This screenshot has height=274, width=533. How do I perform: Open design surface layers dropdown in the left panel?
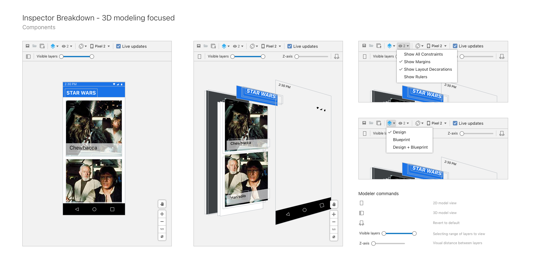point(54,46)
